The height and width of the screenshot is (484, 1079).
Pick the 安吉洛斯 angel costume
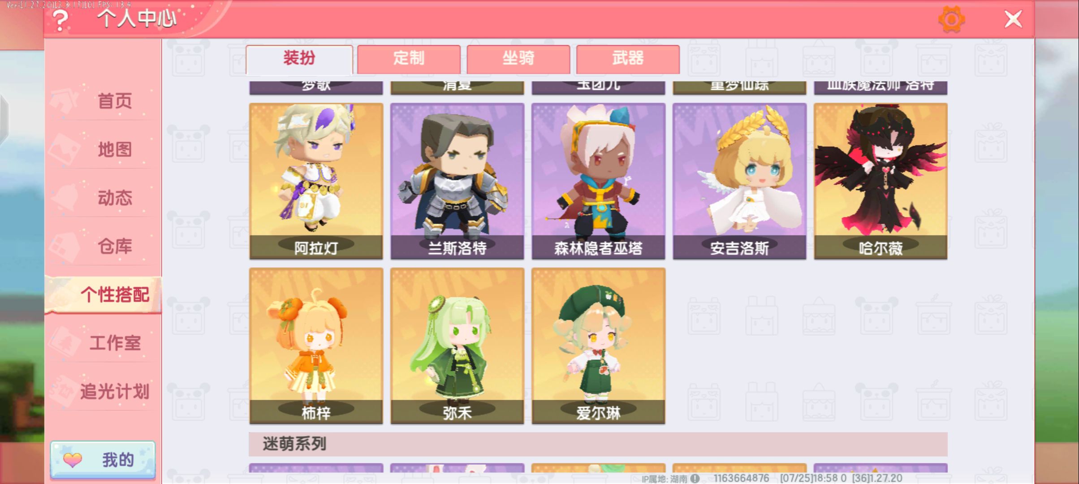pyautogui.click(x=739, y=181)
